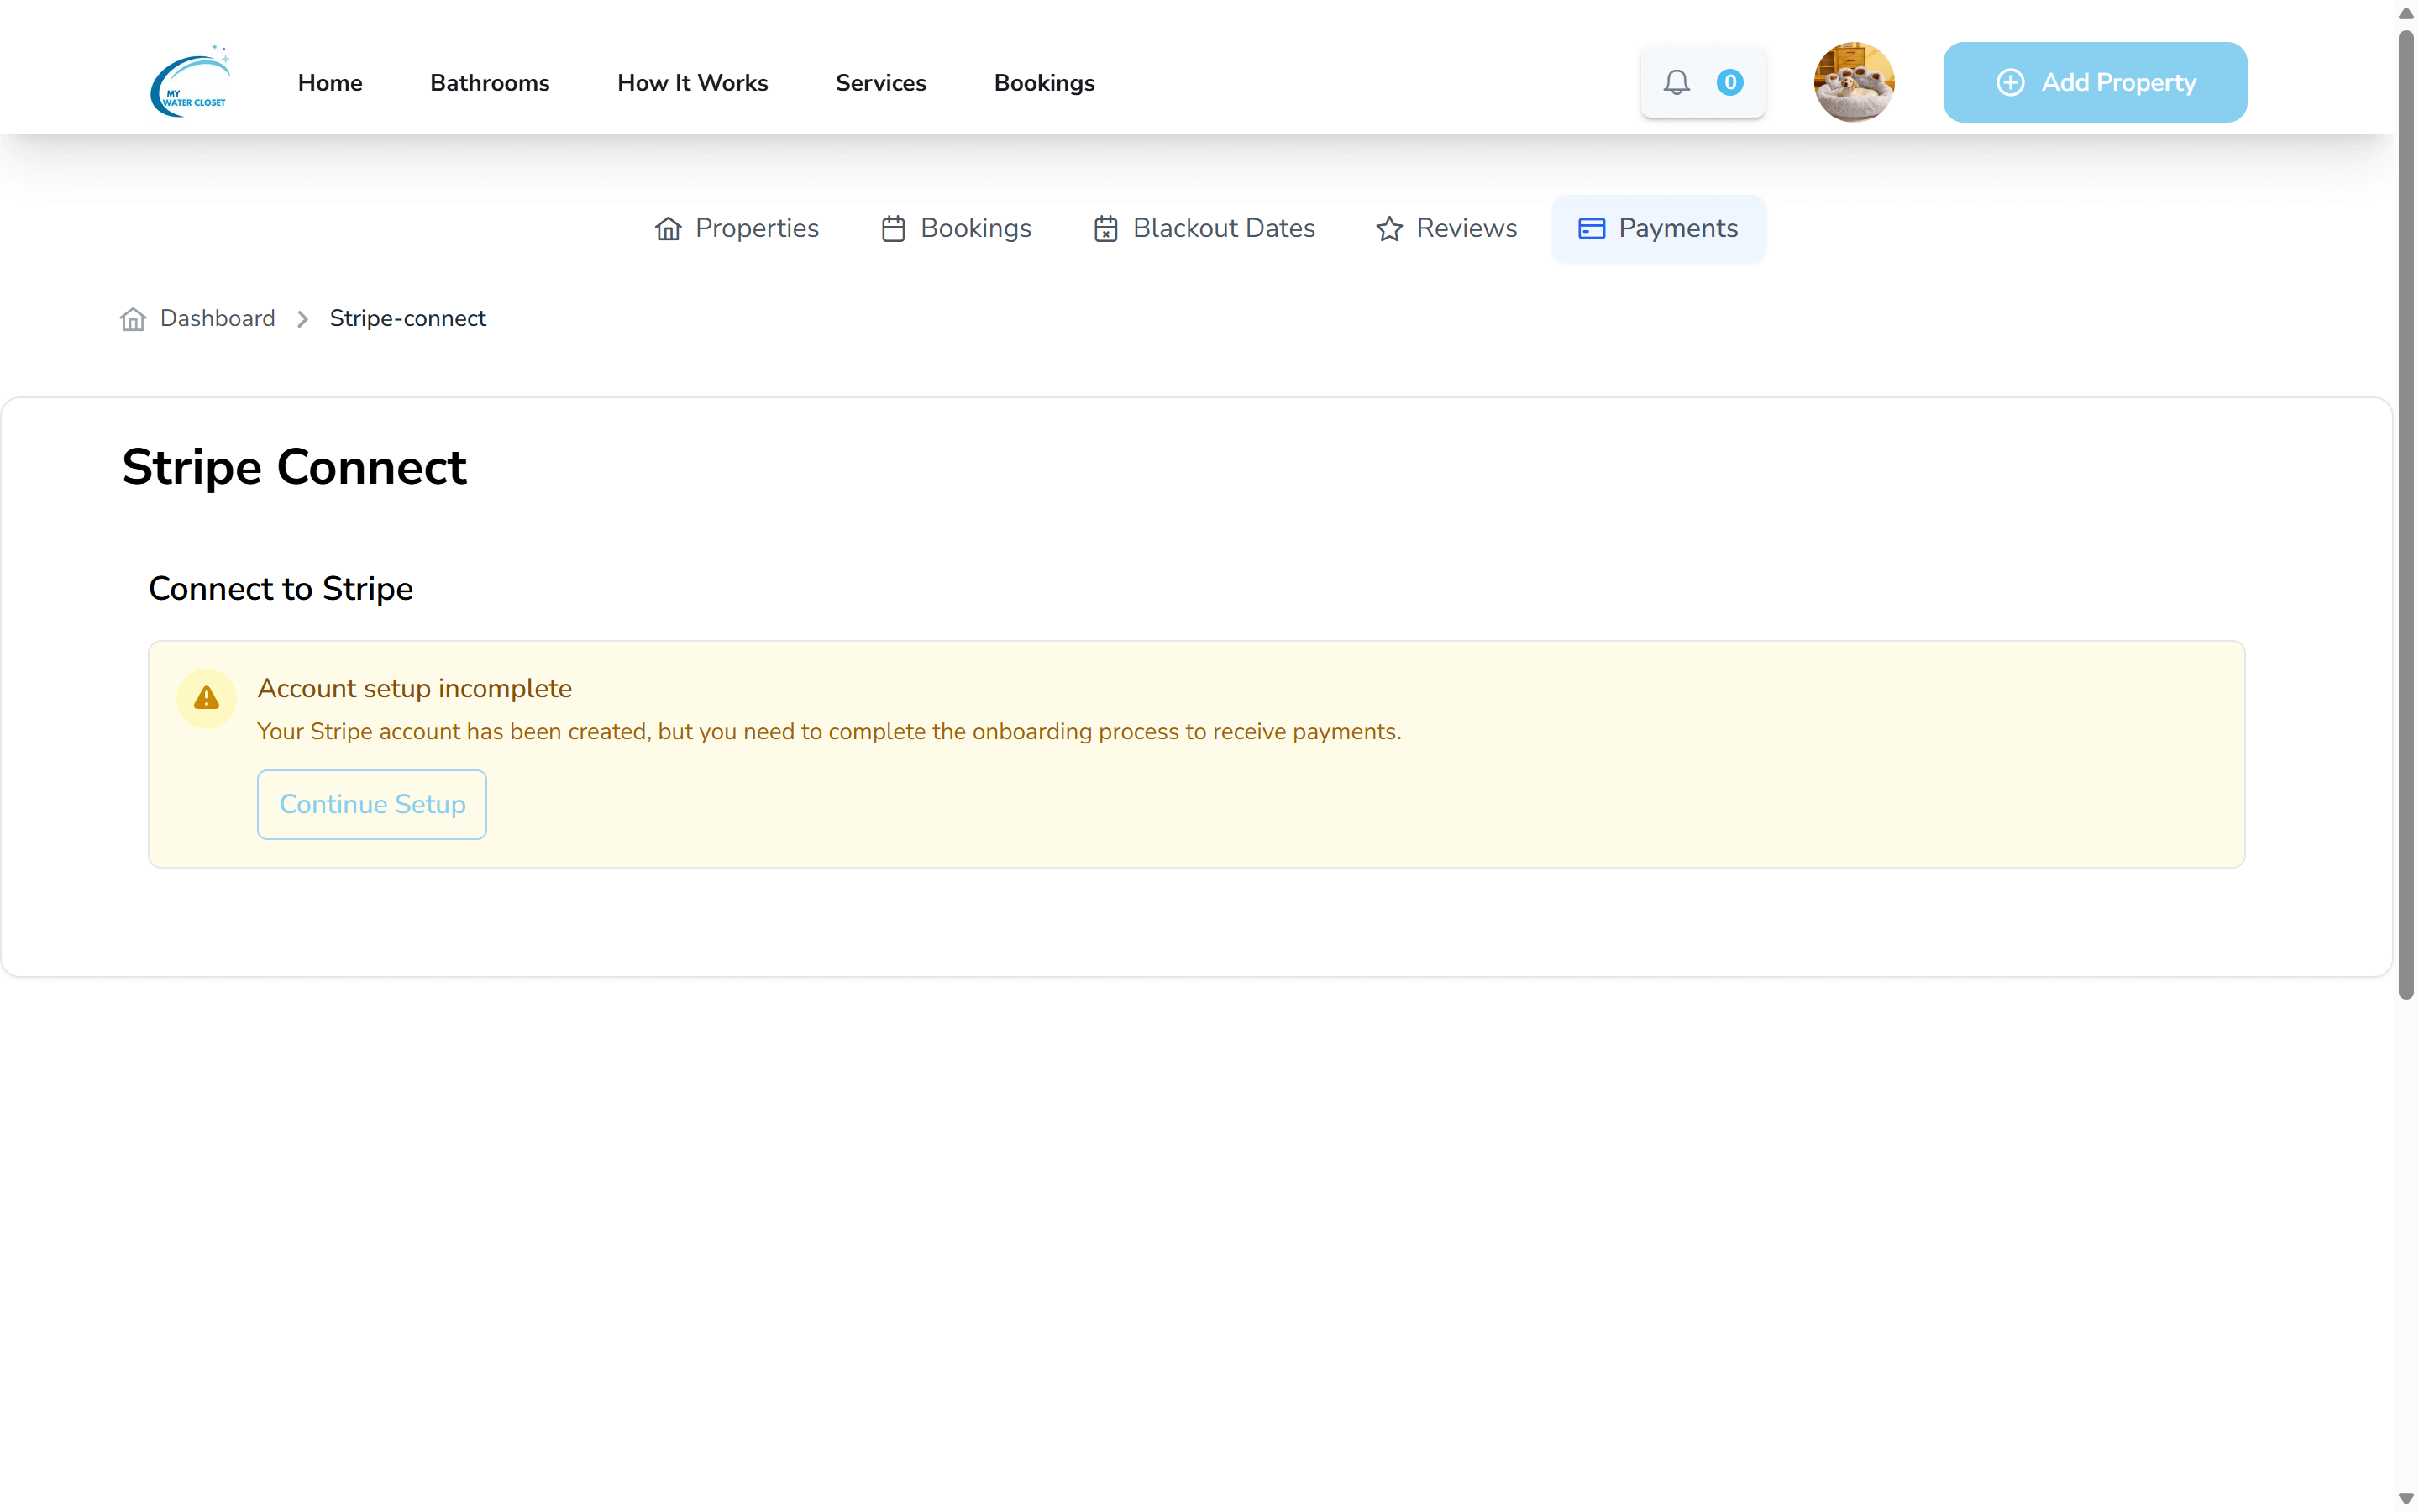Click the scrollbar up arrow
The width and height of the screenshot is (2419, 1512).
pos(2406,13)
